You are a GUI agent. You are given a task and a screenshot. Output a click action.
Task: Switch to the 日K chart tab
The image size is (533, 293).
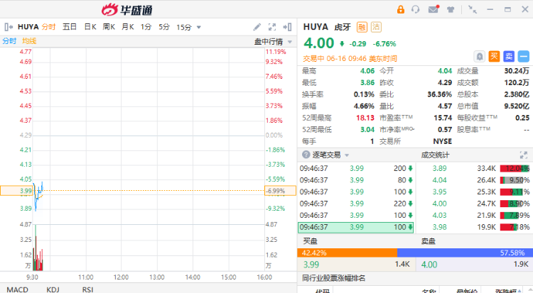[x=90, y=27]
